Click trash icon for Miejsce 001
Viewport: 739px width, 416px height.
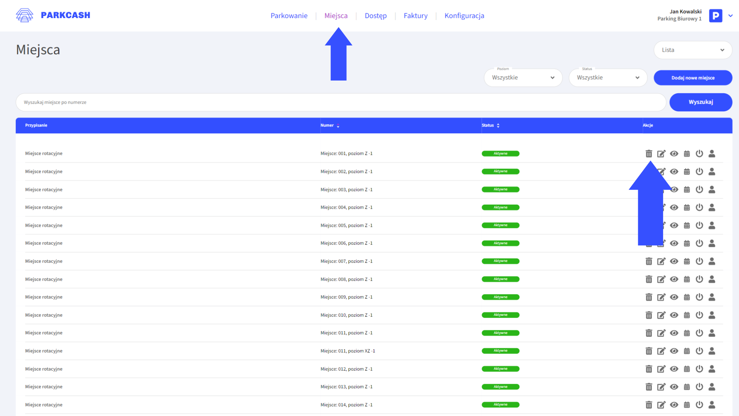[x=649, y=154]
